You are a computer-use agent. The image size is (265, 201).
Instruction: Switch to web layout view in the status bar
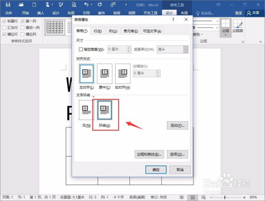tap(204, 197)
